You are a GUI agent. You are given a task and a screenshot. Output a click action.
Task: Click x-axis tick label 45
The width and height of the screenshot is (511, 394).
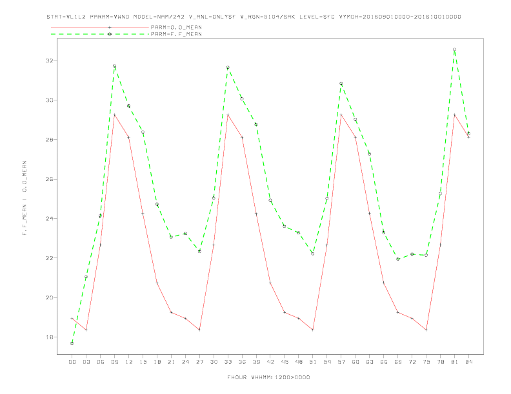tap(285, 362)
